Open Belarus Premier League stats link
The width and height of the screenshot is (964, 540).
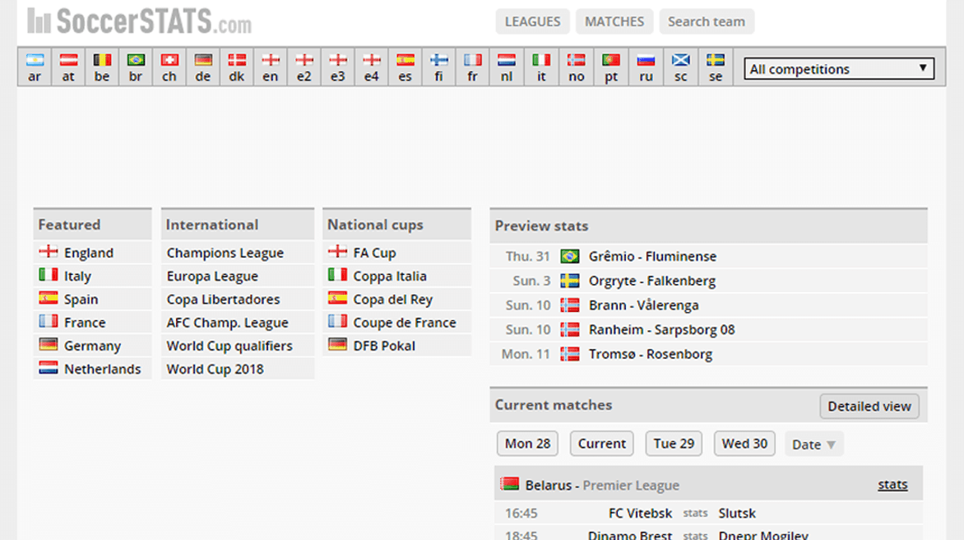(x=892, y=485)
